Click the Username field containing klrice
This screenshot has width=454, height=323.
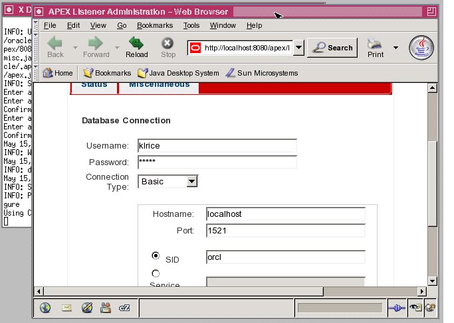pyautogui.click(x=217, y=146)
